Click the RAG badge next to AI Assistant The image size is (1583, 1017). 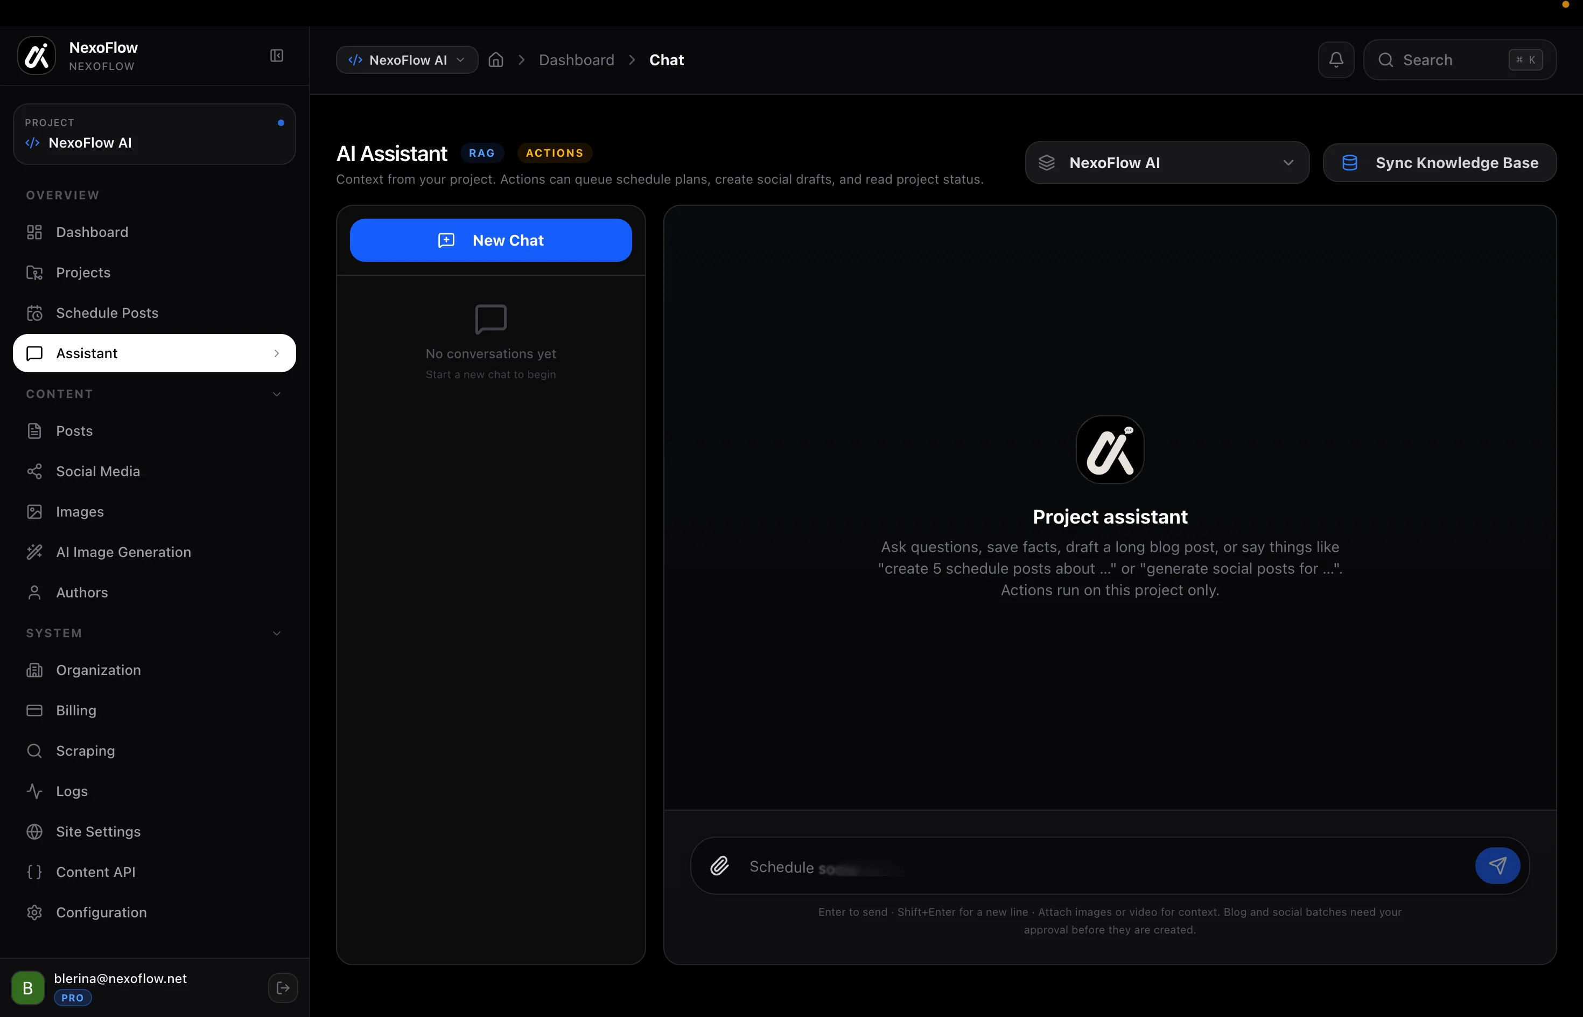click(x=482, y=152)
